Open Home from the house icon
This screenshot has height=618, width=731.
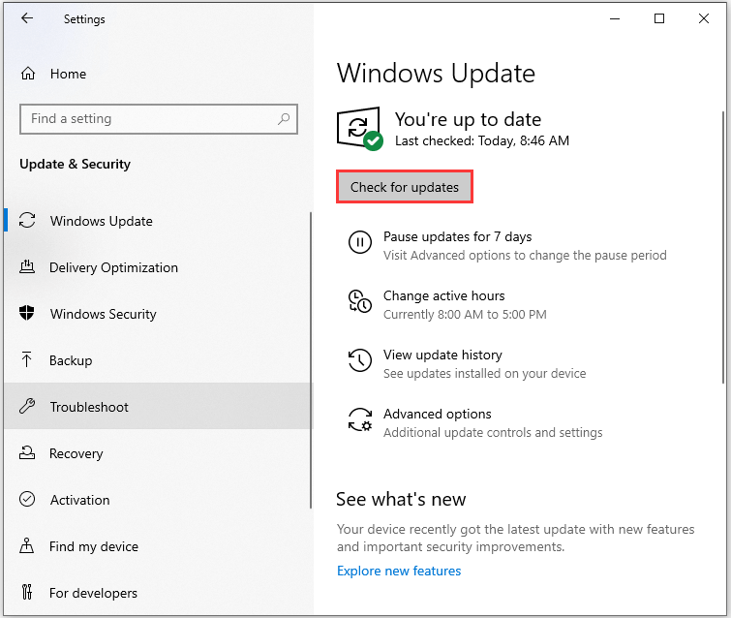click(28, 74)
